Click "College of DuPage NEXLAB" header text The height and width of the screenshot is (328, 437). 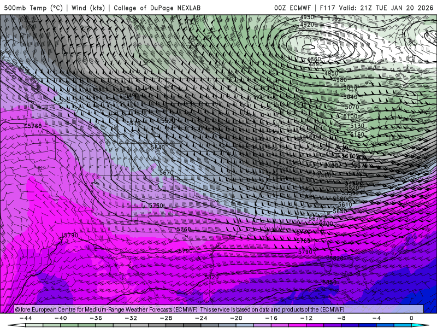tap(157, 8)
